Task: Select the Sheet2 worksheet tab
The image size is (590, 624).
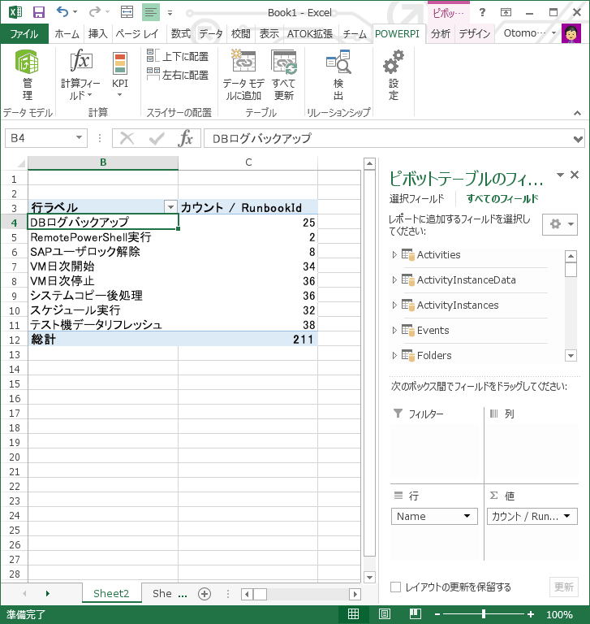Action: [111, 594]
